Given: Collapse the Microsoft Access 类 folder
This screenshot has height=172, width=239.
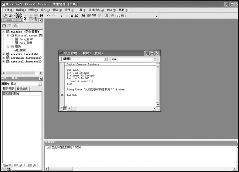Looking at the screenshot, I should click(x=8, y=35).
